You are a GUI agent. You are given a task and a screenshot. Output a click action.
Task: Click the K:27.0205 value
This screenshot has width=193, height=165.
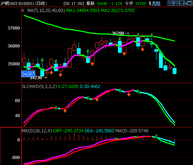click(x=68, y=87)
